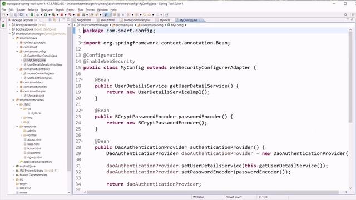This screenshot has height=200, width=356.
Task: Click src/main/java in the editor breadcrumb
Action: (x=125, y=25)
